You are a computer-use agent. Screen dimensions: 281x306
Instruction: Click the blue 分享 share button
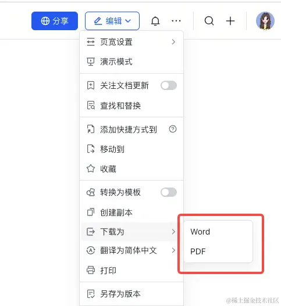[55, 21]
